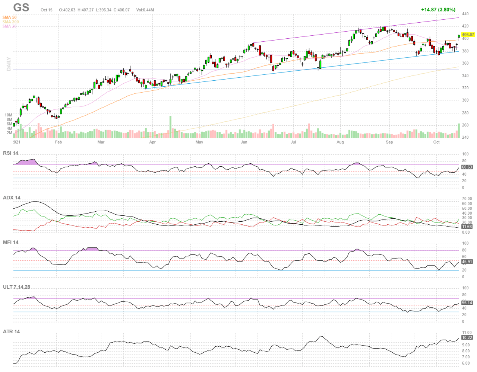The height and width of the screenshot is (372, 477).
Task: Click the 70.00 ADX scale label
Action: pyautogui.click(x=467, y=199)
